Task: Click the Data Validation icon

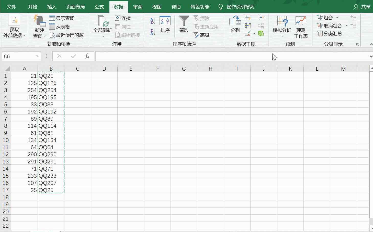Action: pyautogui.click(x=247, y=33)
